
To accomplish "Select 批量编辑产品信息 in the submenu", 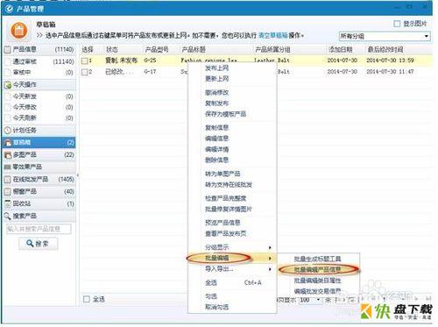I will pyautogui.click(x=318, y=269).
